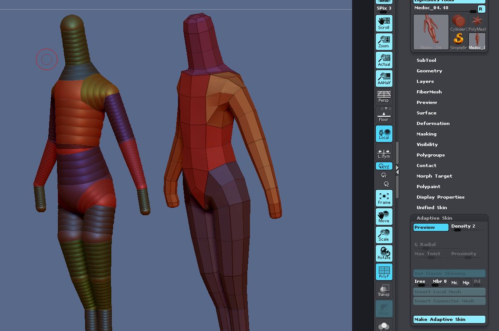Viewport: 499px width, 331px height.
Task: Toggle the Mc option
Action: tap(454, 283)
